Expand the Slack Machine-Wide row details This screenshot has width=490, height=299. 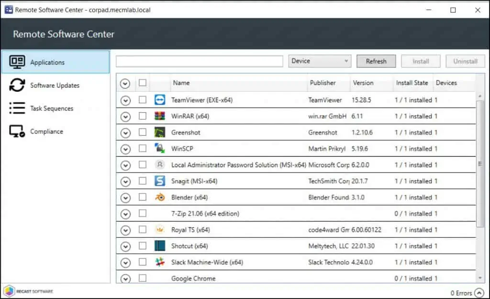coord(125,263)
